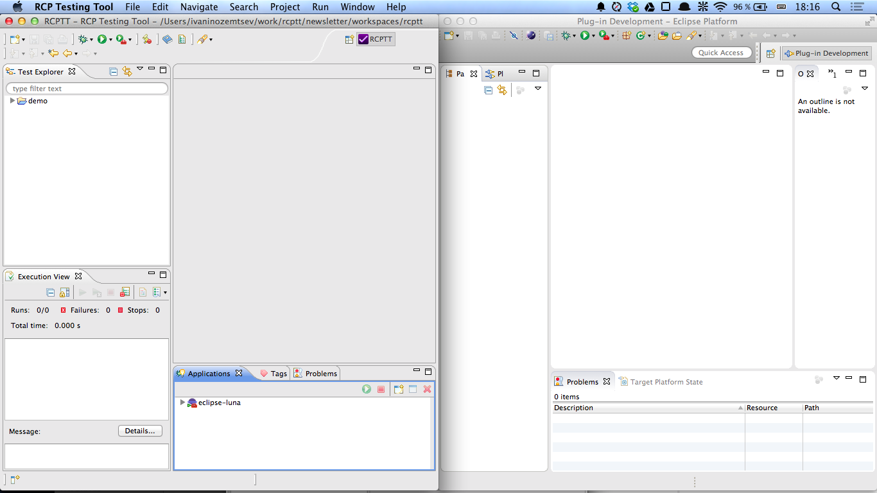877x493 pixels.
Task: Show hidden views chevron beside Outline tab
Action: click(831, 73)
